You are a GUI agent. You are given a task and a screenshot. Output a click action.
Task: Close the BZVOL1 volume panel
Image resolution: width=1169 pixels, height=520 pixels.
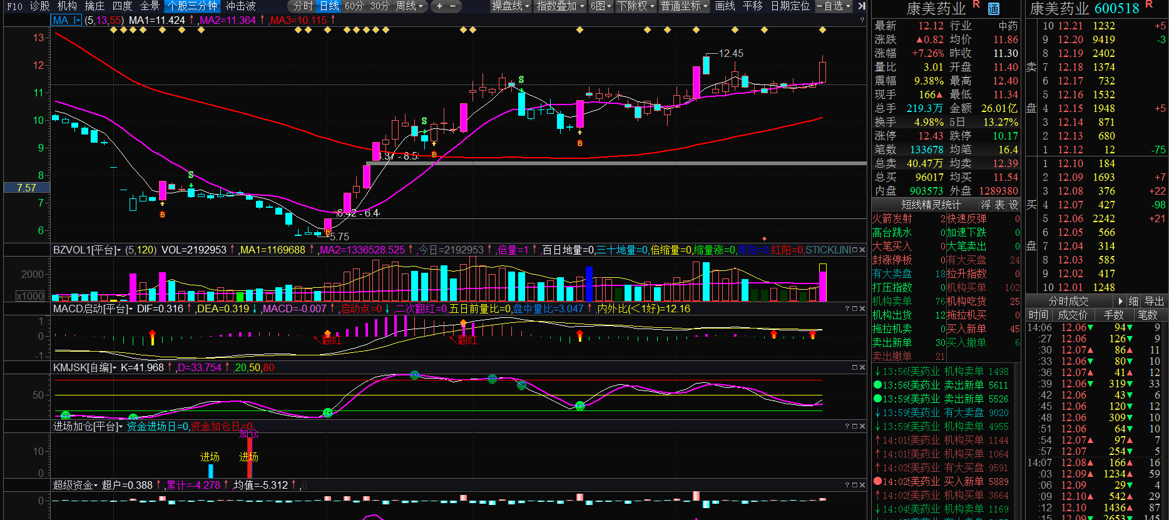[862, 250]
